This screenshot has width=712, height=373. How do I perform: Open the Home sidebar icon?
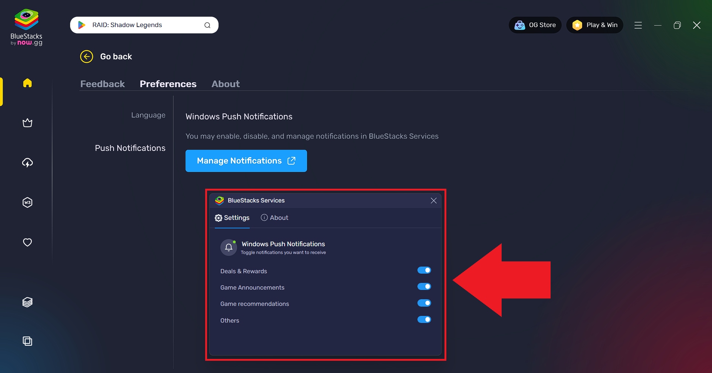pos(27,83)
